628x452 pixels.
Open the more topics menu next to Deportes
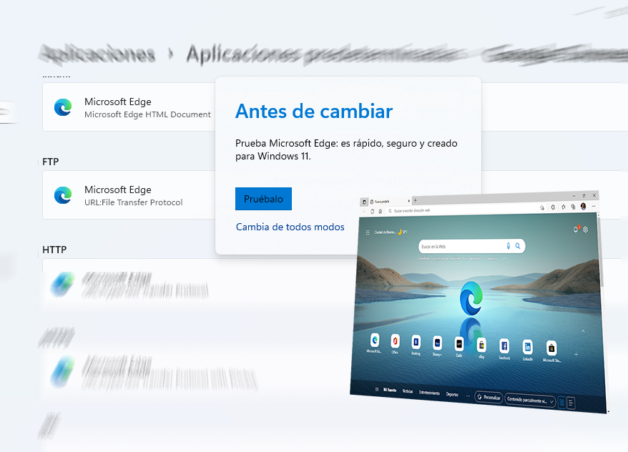[x=466, y=395]
